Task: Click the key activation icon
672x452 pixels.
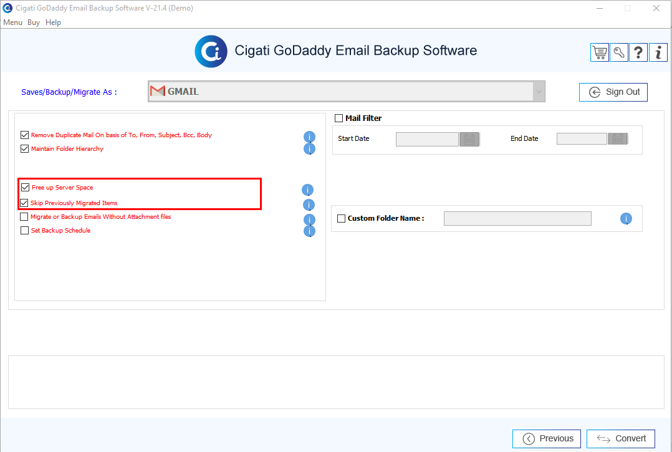Action: pyautogui.click(x=619, y=53)
